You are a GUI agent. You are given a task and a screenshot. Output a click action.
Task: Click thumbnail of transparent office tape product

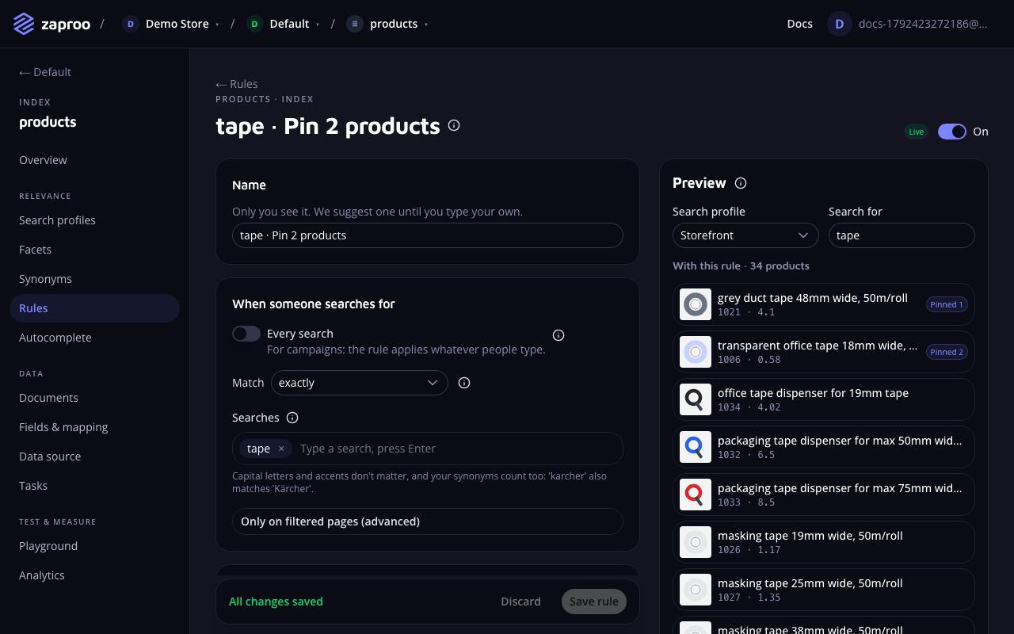click(x=696, y=352)
